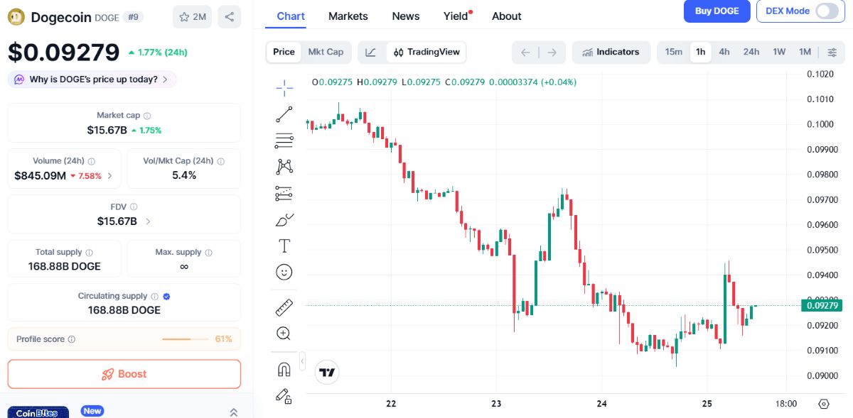The height and width of the screenshot is (418, 853).
Task: Select the pattern drawing tool
Action: pyautogui.click(x=284, y=167)
